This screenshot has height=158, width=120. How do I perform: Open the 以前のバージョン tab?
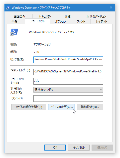96,16
